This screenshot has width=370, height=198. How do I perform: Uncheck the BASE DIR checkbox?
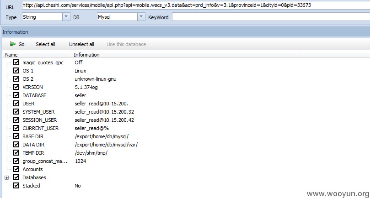pos(16,136)
